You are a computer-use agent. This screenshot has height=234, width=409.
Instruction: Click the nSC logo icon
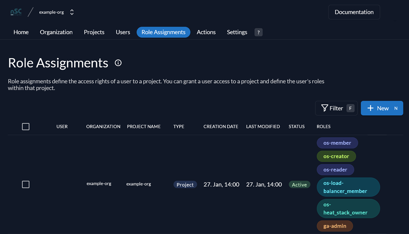click(16, 12)
